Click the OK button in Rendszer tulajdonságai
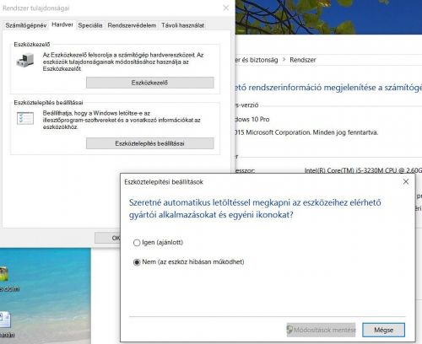This screenshot has height=344, width=422. coord(108,238)
